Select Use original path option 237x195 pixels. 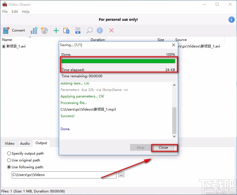click(24, 160)
